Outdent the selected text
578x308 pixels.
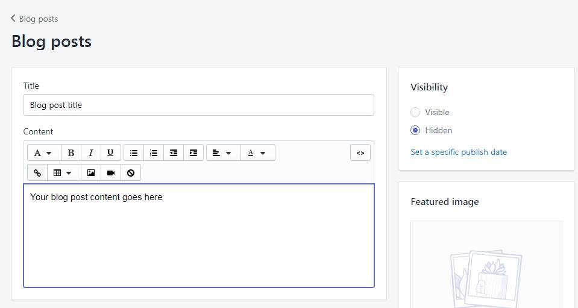pyautogui.click(x=174, y=152)
